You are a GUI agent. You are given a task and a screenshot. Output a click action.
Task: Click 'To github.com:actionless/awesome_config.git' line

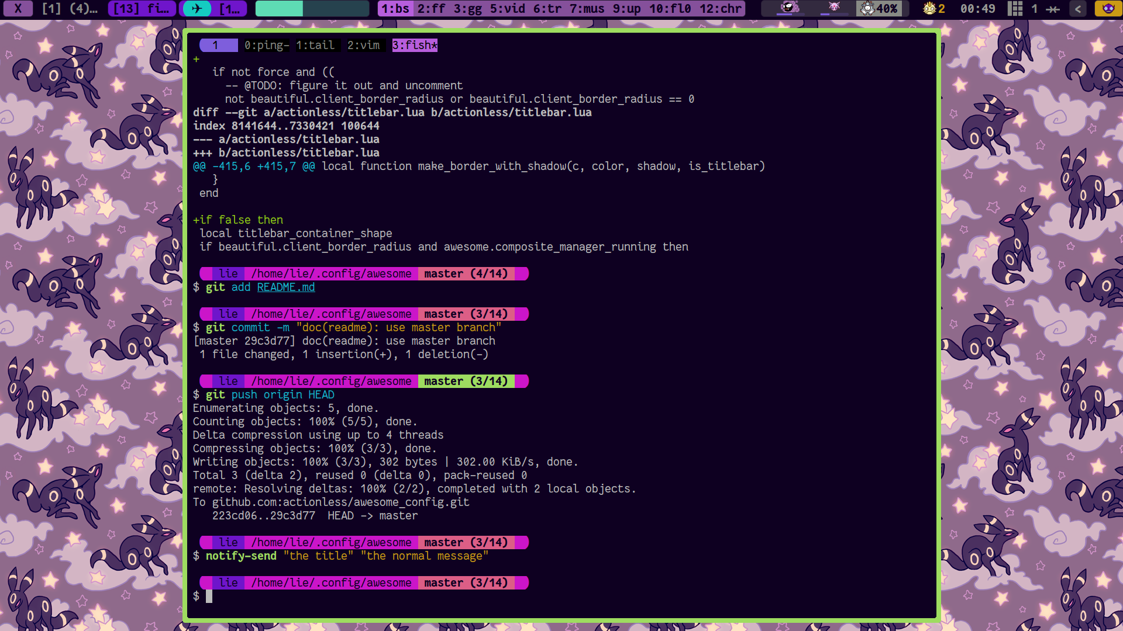click(331, 502)
